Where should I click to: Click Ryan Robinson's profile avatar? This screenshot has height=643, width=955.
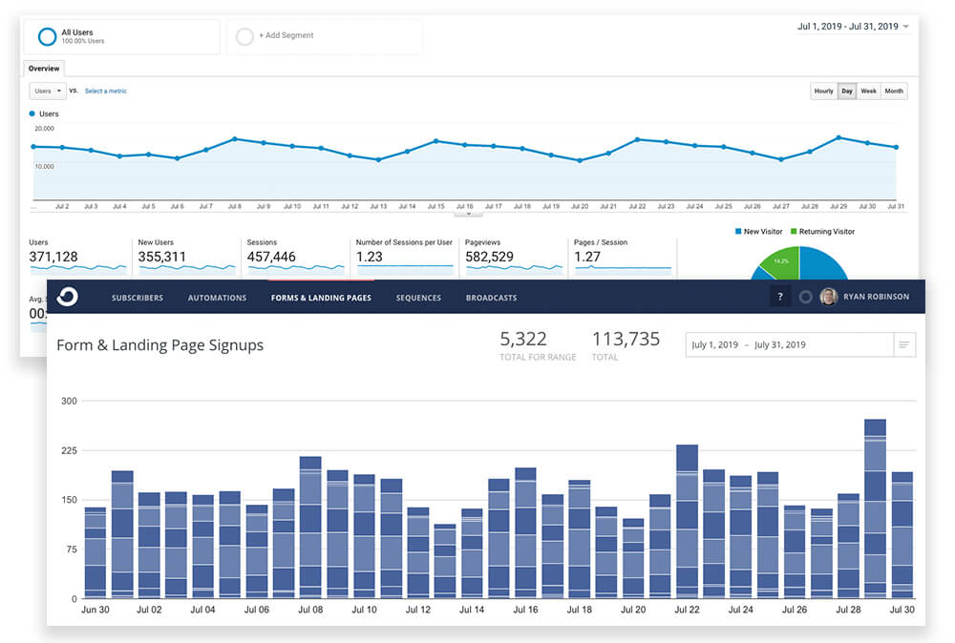(x=827, y=296)
